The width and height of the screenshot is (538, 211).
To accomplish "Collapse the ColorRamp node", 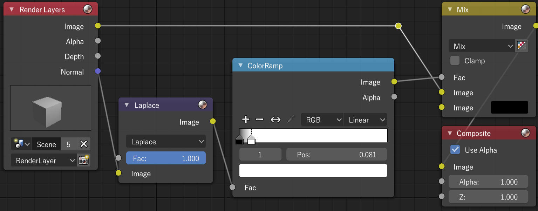I will [x=240, y=65].
